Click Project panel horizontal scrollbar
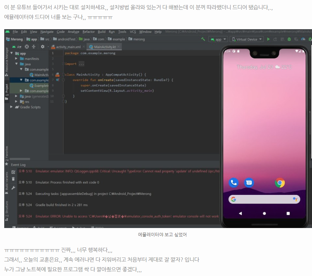Screen dimensions: 312x276 [x=20, y=159]
